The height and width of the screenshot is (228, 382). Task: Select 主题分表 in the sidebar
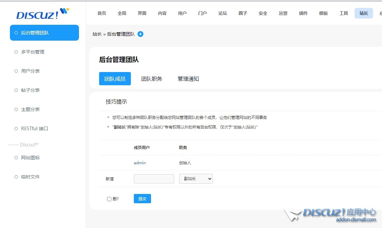point(30,109)
